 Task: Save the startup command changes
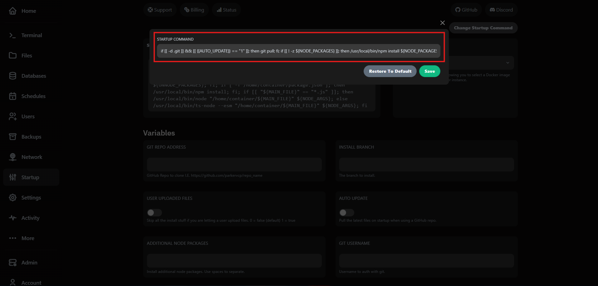429,71
